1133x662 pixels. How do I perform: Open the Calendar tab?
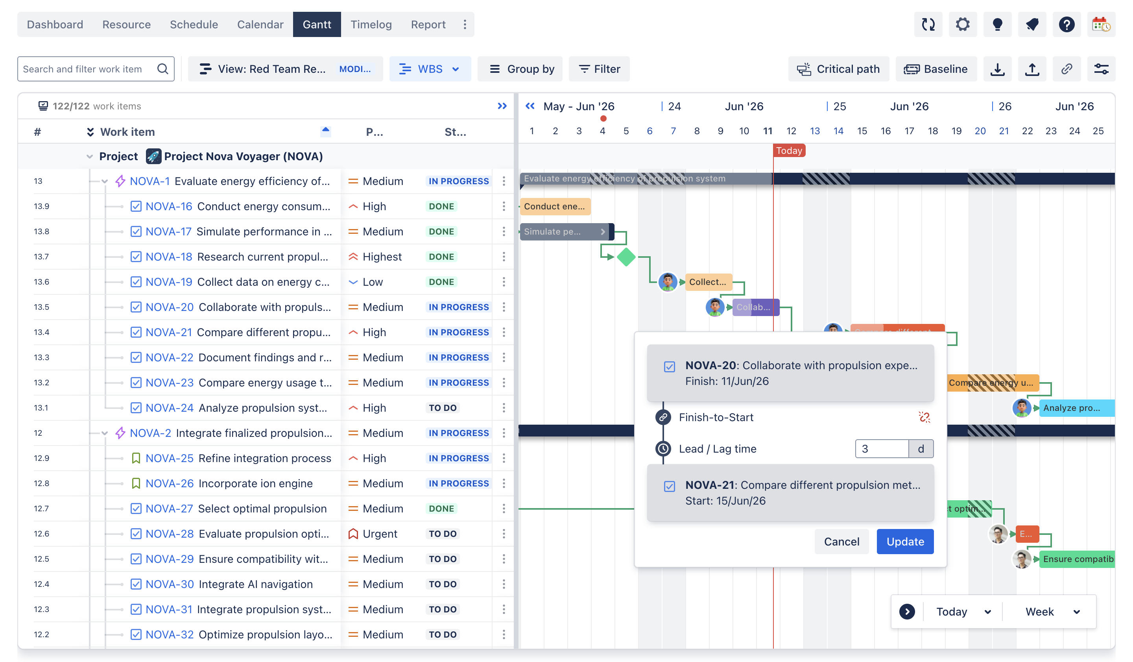pyautogui.click(x=260, y=24)
